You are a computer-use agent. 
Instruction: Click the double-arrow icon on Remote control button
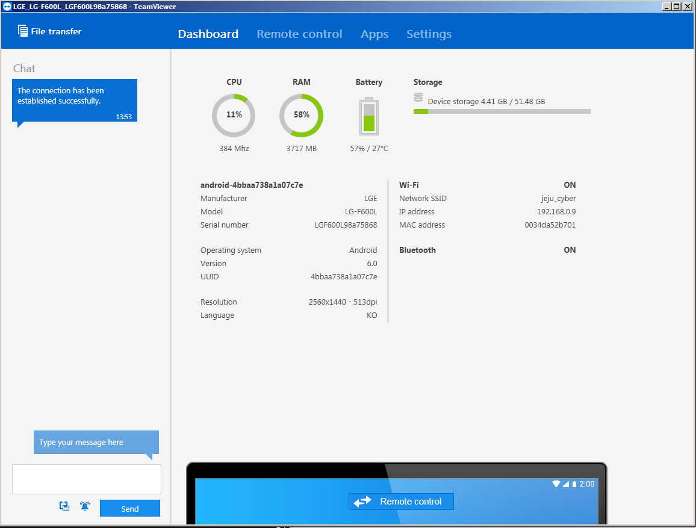point(362,502)
